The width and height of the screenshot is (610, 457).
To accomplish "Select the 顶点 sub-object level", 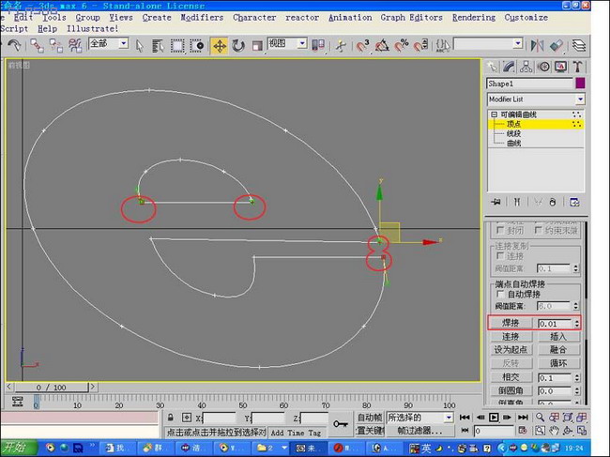I will [x=513, y=124].
